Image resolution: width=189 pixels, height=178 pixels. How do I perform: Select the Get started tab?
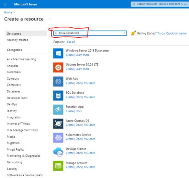(26, 34)
